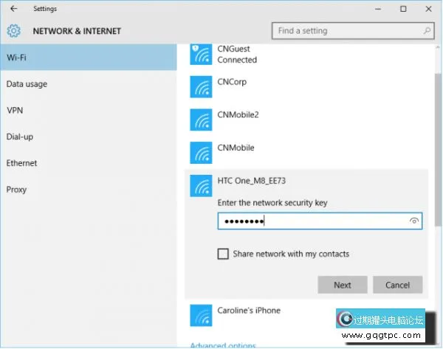Click the CNCorp Wi-Fi signal icon
This screenshot has width=443, height=349.
200,87
